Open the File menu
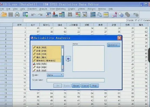The image size is (150, 107). pos(2,9)
